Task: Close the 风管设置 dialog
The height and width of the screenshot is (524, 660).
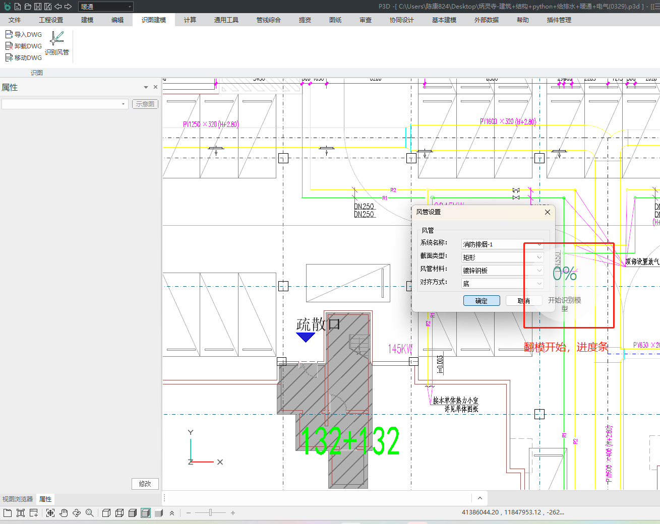Action: coord(548,212)
